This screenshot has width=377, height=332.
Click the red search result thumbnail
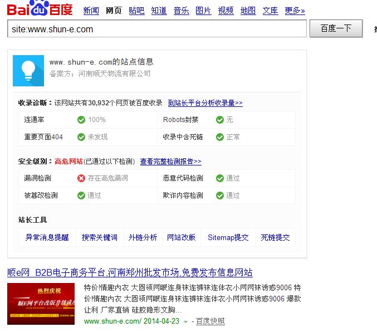(41, 304)
